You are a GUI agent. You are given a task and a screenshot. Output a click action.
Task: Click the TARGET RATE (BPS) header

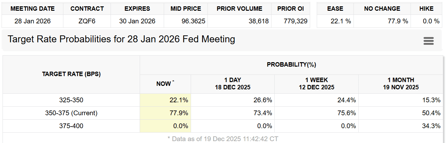[71, 74]
